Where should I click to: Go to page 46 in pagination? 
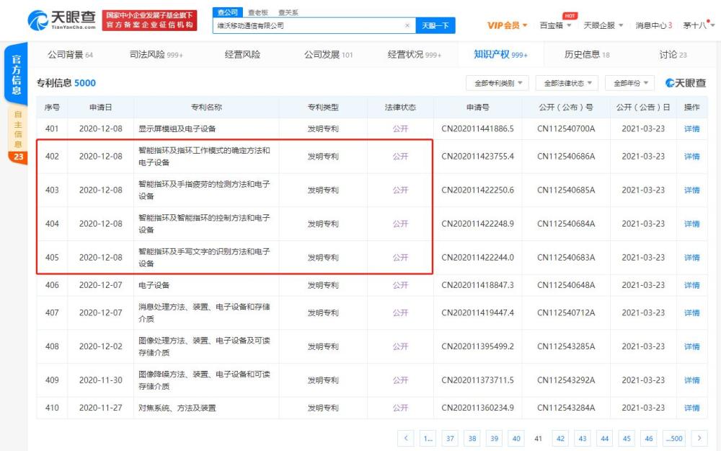pyautogui.click(x=648, y=438)
